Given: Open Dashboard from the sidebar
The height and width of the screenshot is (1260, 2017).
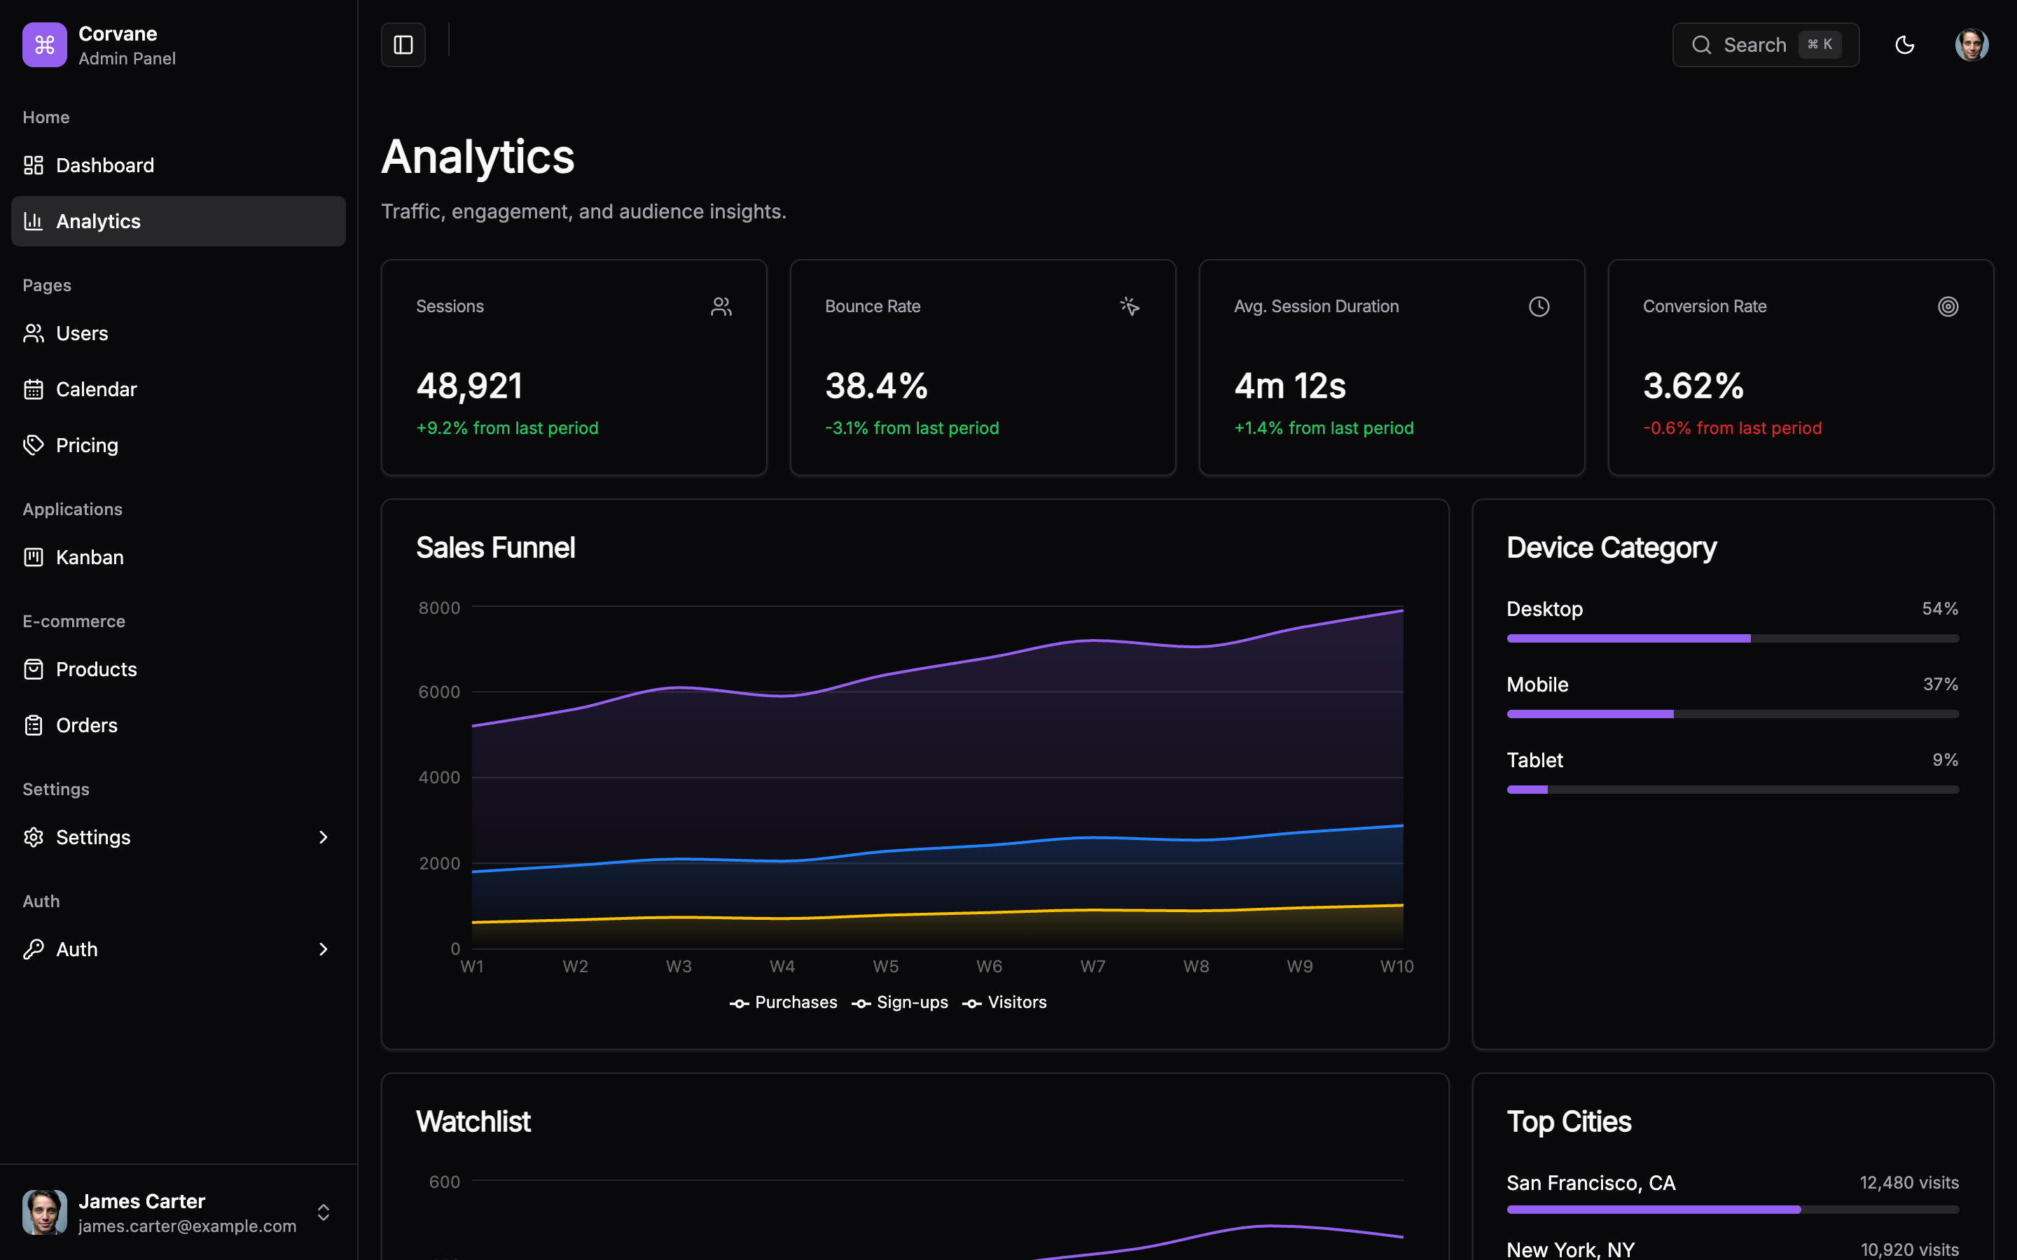Looking at the screenshot, I should (x=179, y=165).
